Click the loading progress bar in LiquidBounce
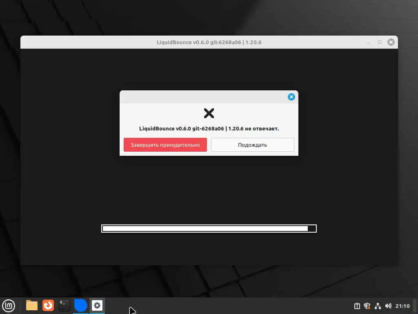418x314 pixels. (x=209, y=229)
